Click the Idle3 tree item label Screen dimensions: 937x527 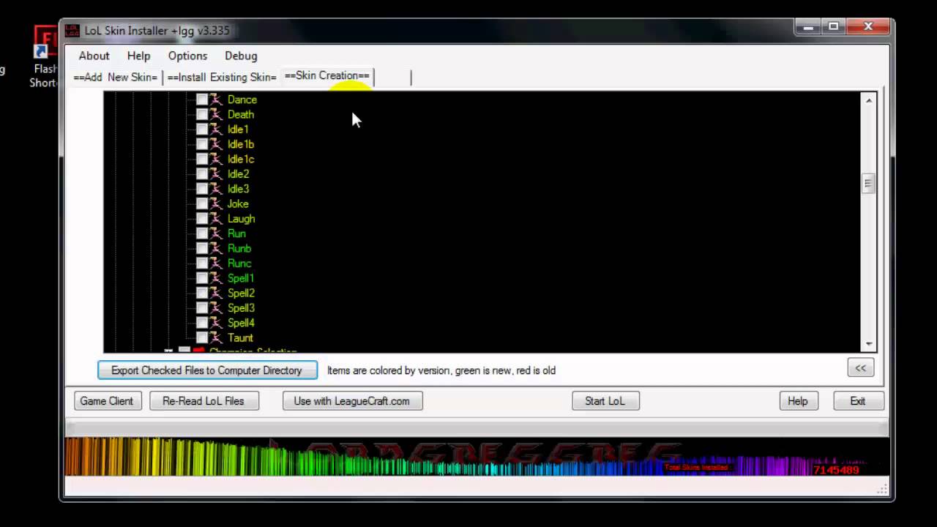239,189
